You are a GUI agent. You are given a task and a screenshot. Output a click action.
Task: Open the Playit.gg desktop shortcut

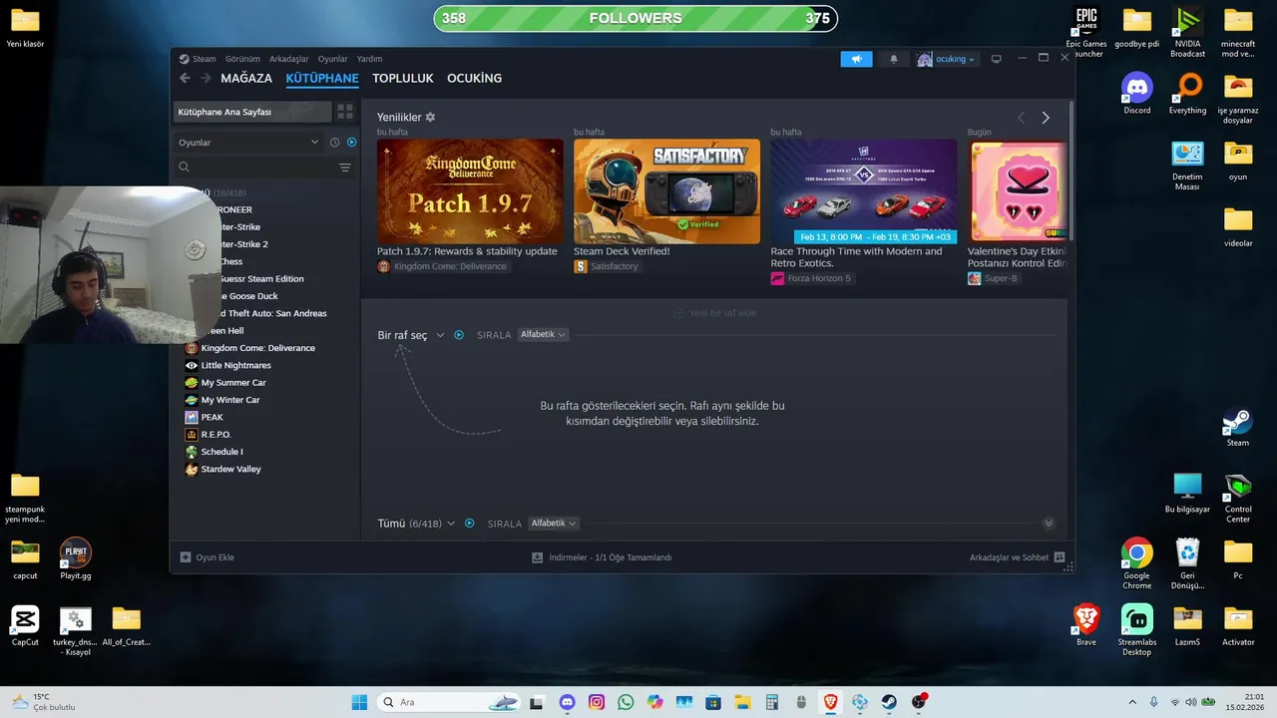pos(76,558)
